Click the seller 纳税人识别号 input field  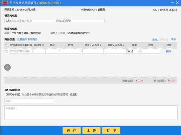coord(80,21)
